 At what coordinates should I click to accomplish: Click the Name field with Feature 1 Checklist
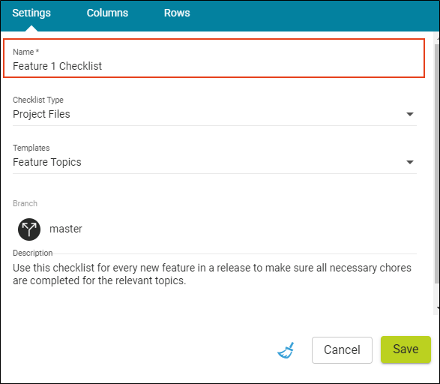214,58
